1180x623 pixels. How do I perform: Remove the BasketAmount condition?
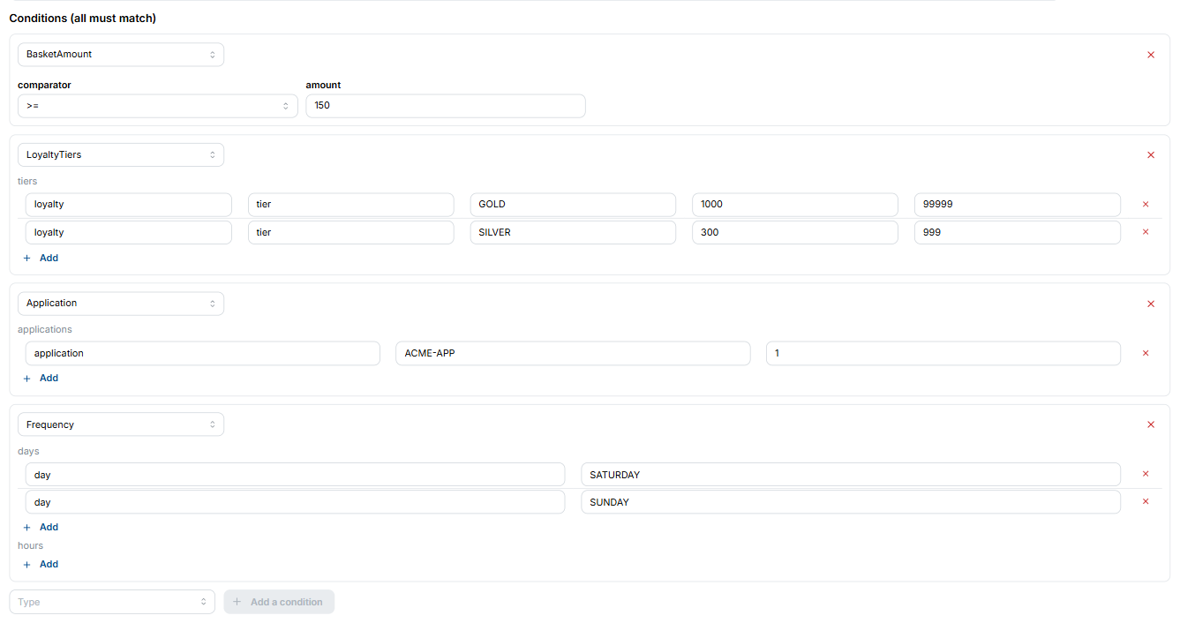click(1150, 55)
